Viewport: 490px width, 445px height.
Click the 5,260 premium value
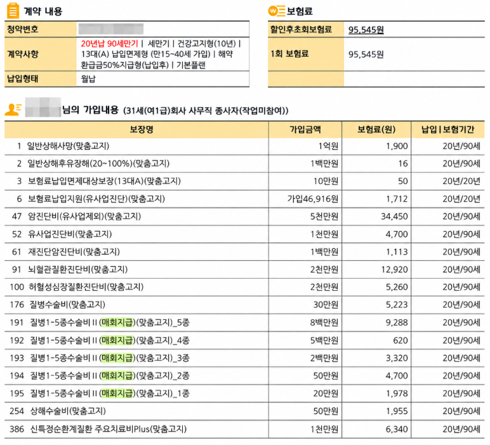[397, 287]
